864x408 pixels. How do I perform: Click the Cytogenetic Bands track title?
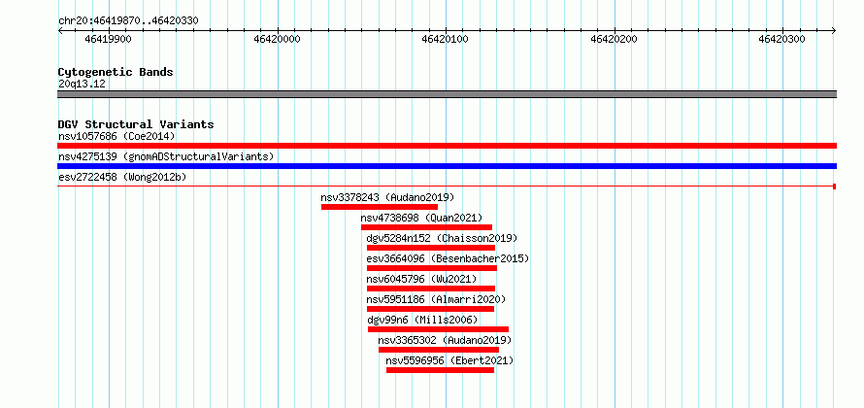click(116, 72)
